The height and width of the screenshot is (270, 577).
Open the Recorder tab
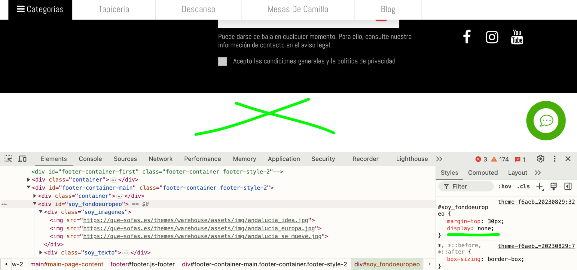[365, 159]
